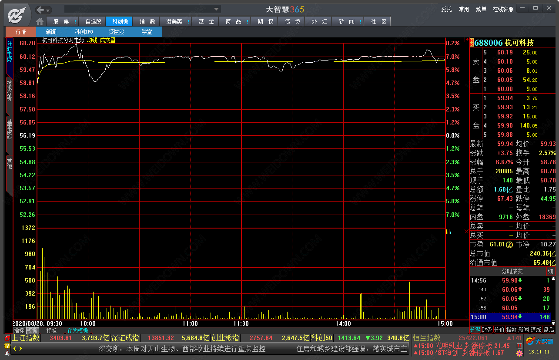Image resolution: width=559 pixels, height=360 pixels.
Task: Toggle the 成交量 legend label
Action: [107, 40]
